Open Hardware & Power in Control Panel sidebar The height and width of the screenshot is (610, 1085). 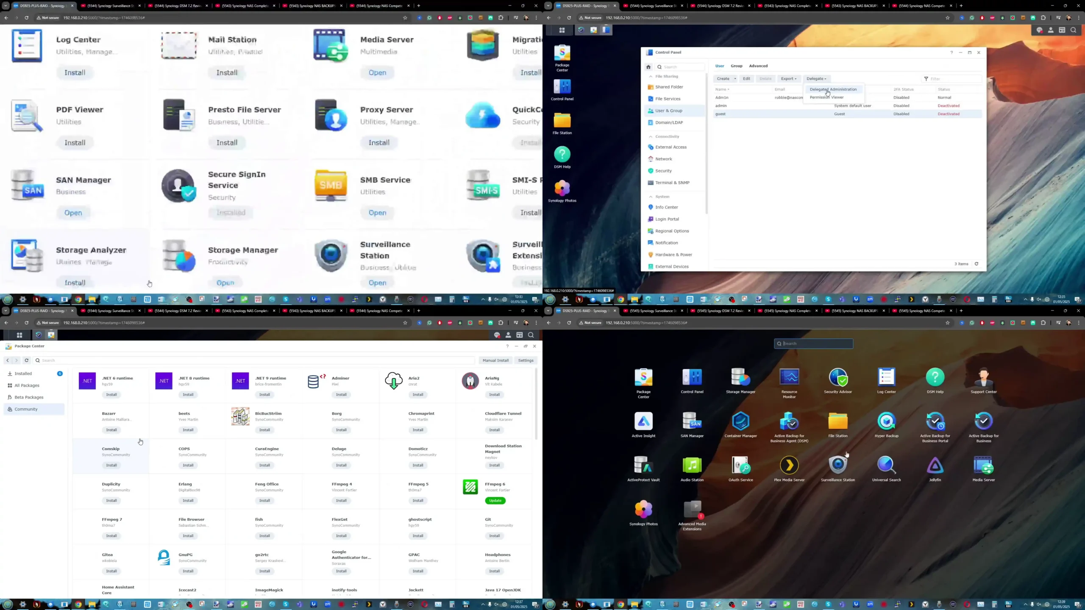point(674,255)
